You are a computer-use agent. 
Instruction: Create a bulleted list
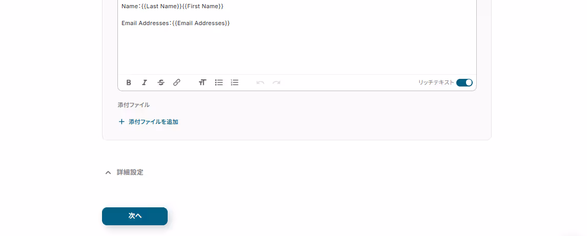pyautogui.click(x=219, y=82)
